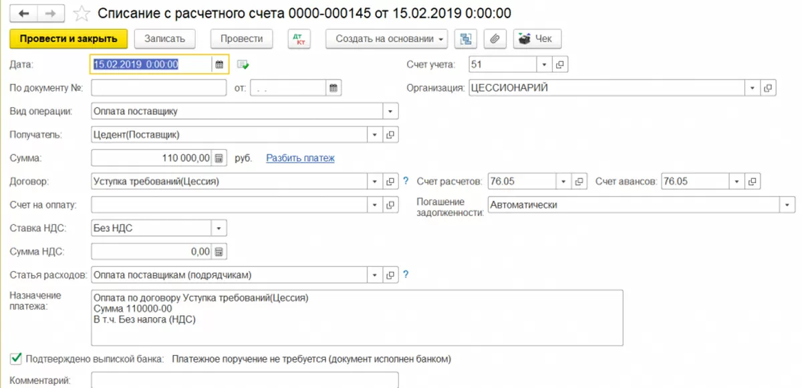Toggle 'Подтверждено выпиской банка' checkbox
802x388 pixels.
(16, 359)
